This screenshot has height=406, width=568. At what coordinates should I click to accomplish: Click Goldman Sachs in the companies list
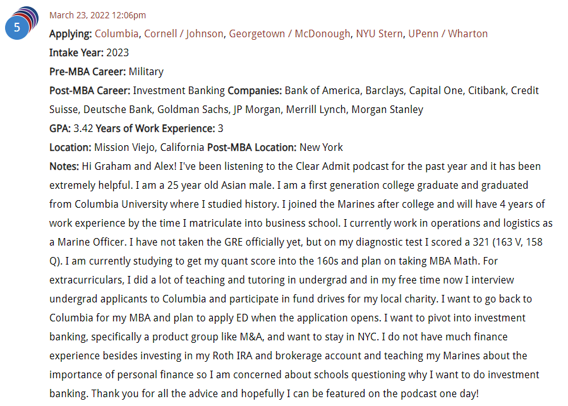pos(193,110)
